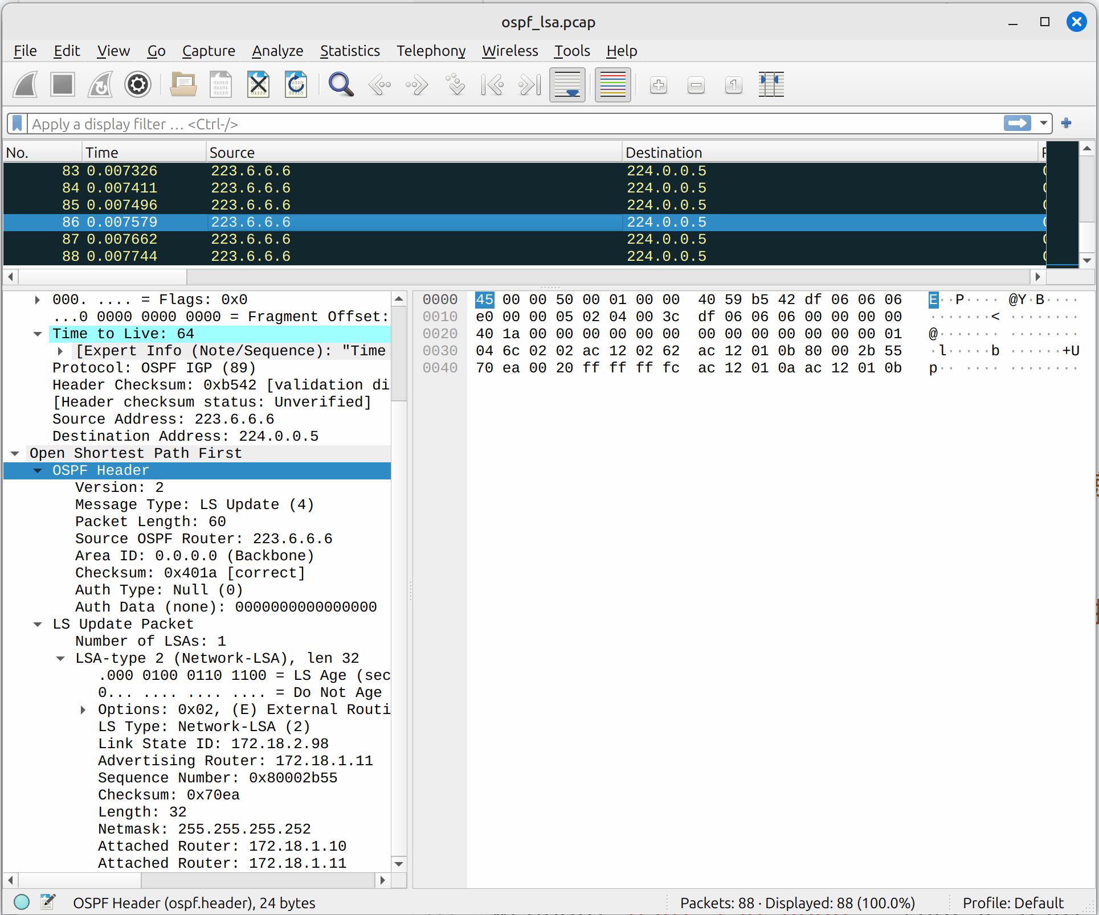Reset text to normal size
Viewport: 1099px width, 915px height.
(734, 85)
